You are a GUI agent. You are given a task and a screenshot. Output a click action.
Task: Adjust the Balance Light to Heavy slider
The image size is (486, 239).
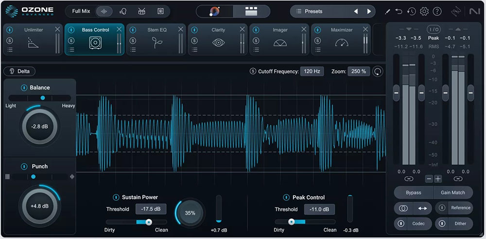click(40, 98)
